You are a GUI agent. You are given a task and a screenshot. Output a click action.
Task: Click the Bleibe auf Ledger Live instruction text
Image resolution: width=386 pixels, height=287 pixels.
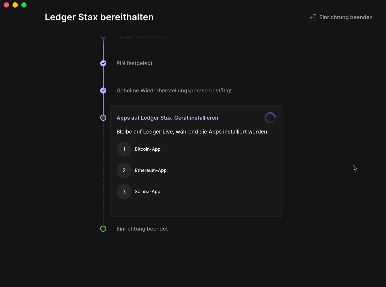click(192, 132)
